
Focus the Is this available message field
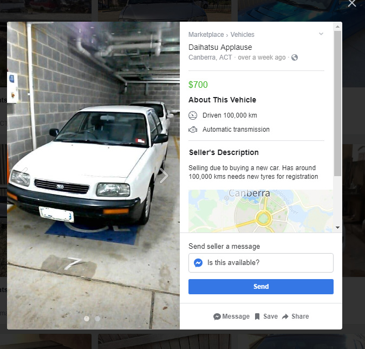point(261,263)
